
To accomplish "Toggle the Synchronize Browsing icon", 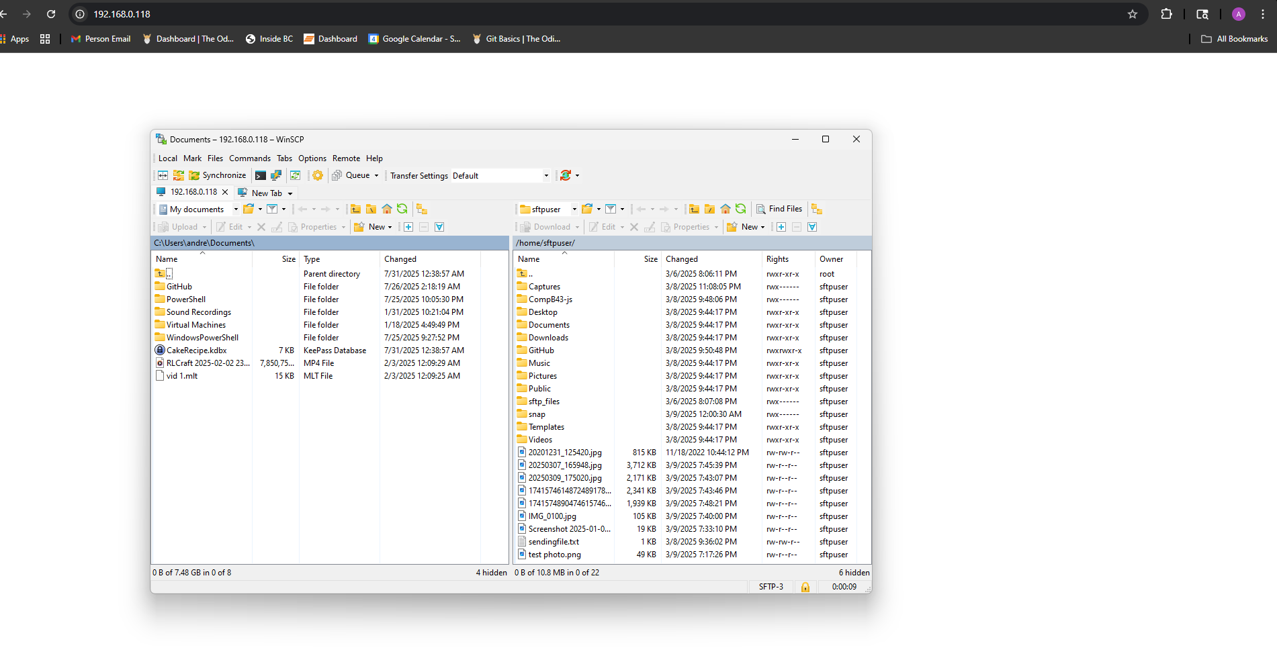I will [x=179, y=175].
